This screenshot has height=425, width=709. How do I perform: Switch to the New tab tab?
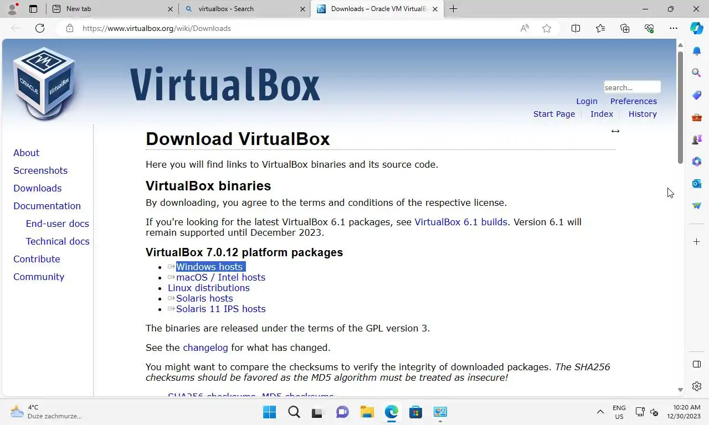coord(111,9)
